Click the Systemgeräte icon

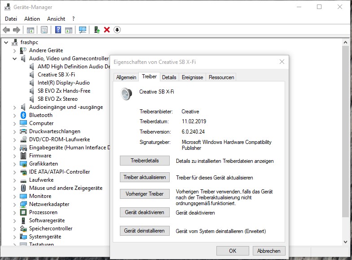click(x=23, y=237)
